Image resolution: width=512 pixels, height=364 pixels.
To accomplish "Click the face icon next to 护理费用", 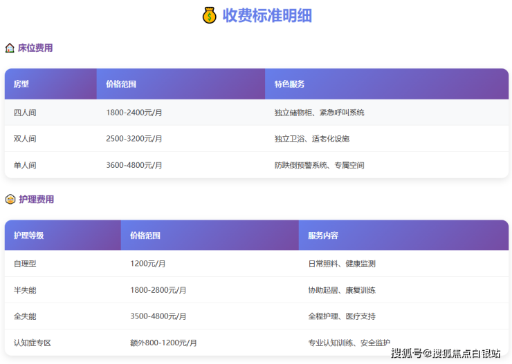I will tap(10, 200).
